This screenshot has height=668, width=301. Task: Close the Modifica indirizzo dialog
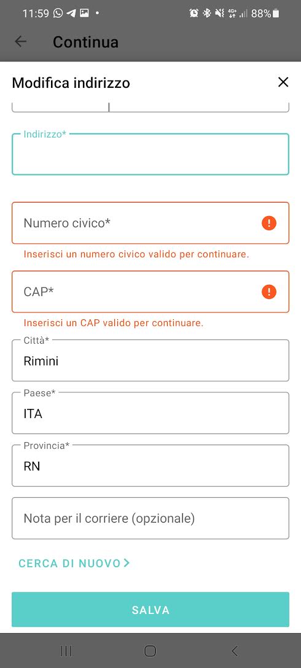coord(283,82)
